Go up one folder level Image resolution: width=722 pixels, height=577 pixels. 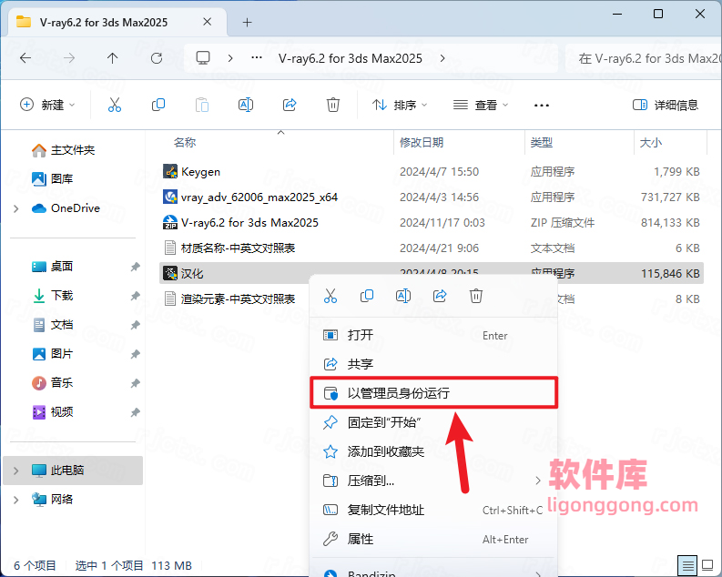(x=112, y=58)
